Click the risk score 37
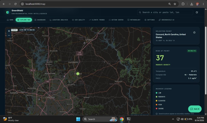The width and height of the screenshot is (207, 123). (x=160, y=58)
